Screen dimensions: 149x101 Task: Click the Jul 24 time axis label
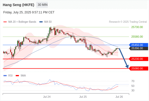pos(47,97)
